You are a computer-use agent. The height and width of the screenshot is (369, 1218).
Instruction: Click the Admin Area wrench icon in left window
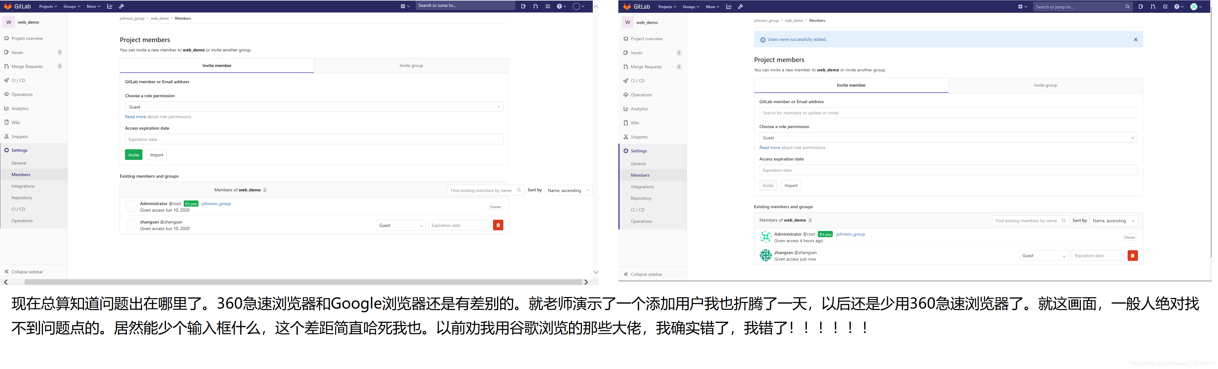pos(122,6)
